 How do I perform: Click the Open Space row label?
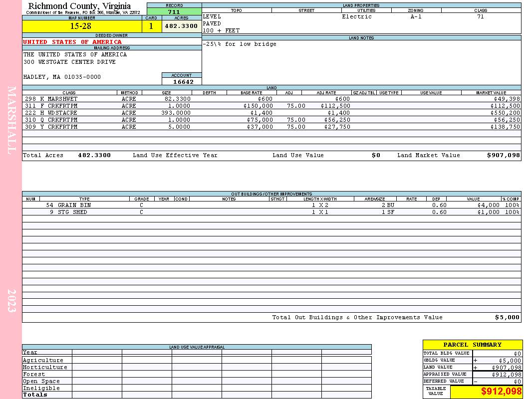pyautogui.click(x=41, y=382)
